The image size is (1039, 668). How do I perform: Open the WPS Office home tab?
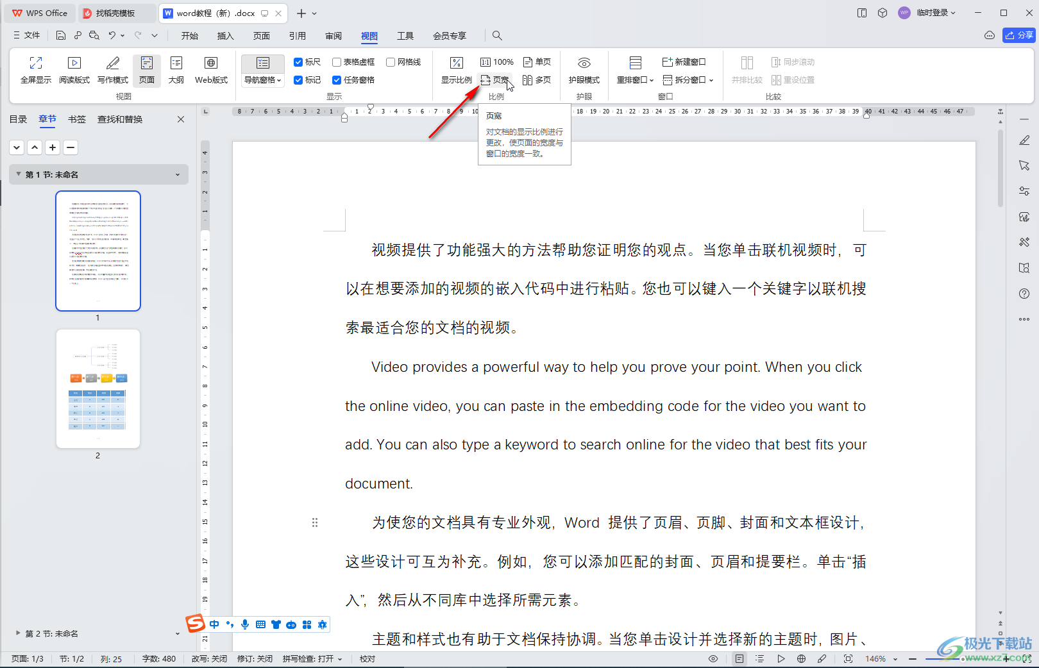40,13
